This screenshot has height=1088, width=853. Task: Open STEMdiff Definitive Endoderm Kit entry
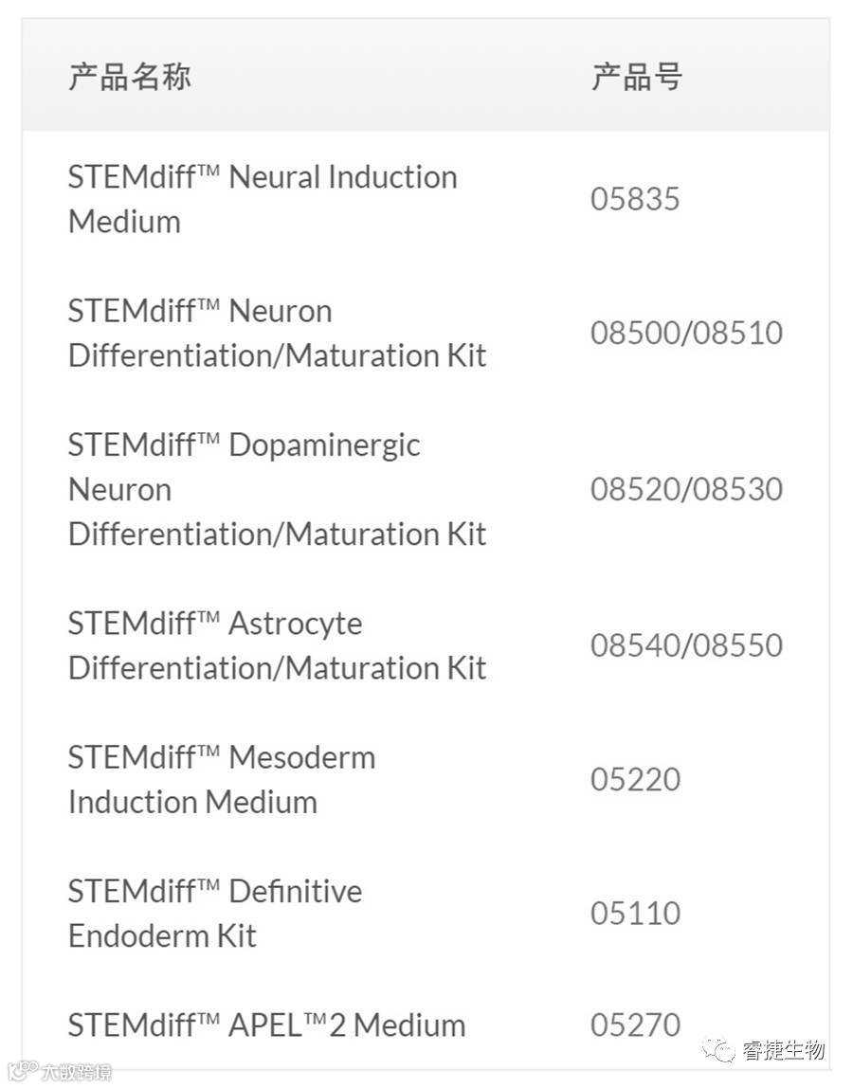click(215, 913)
